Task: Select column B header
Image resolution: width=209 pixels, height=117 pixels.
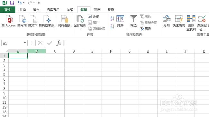Action: coord(37,51)
